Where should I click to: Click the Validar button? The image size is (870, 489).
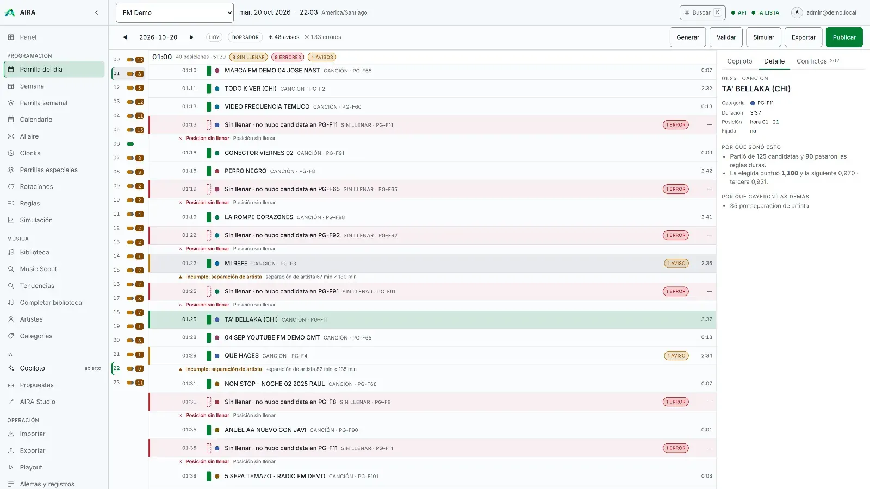(x=726, y=37)
